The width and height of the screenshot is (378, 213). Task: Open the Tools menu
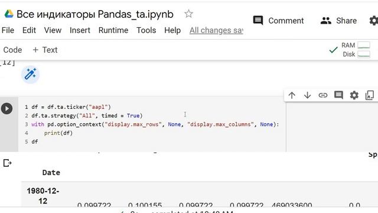[146, 30]
